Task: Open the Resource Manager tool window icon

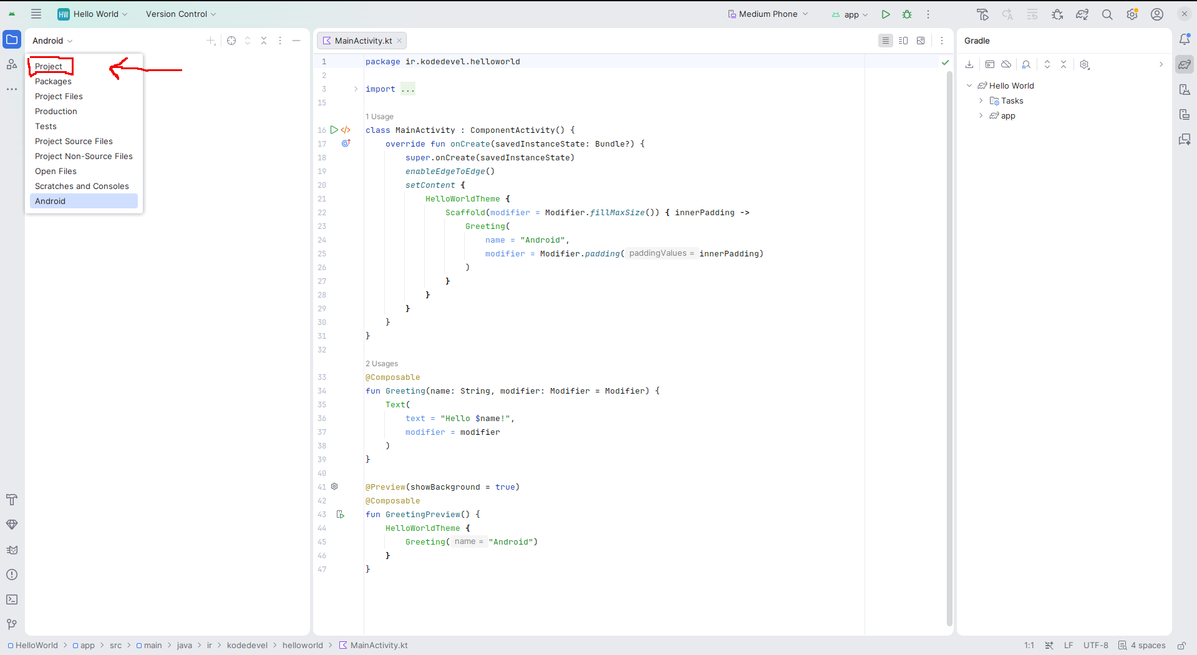Action: click(x=12, y=64)
